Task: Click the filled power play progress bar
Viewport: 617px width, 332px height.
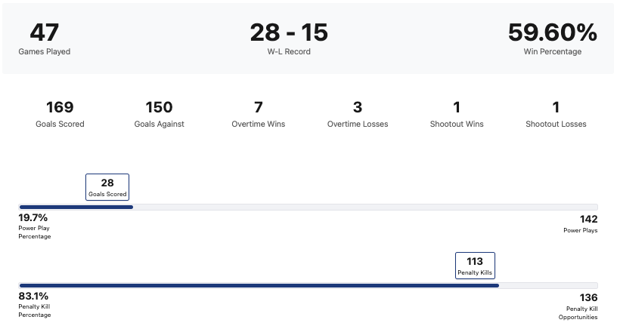Action: point(76,207)
